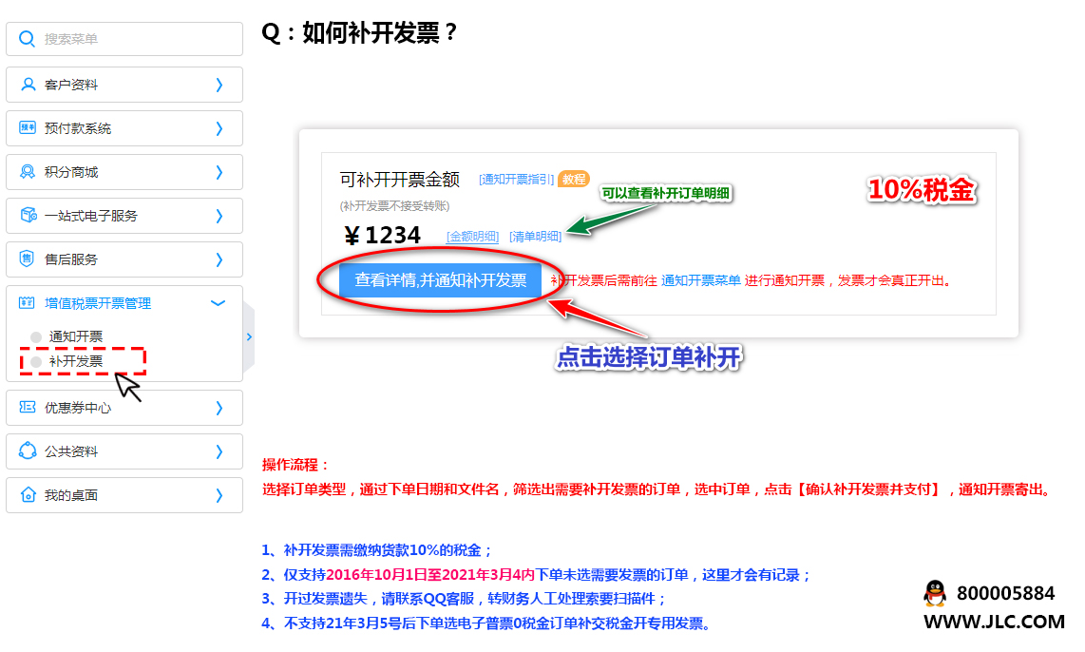Click the 客户资料 person icon
Viewport: 1085px width, 652px height.
point(27,85)
